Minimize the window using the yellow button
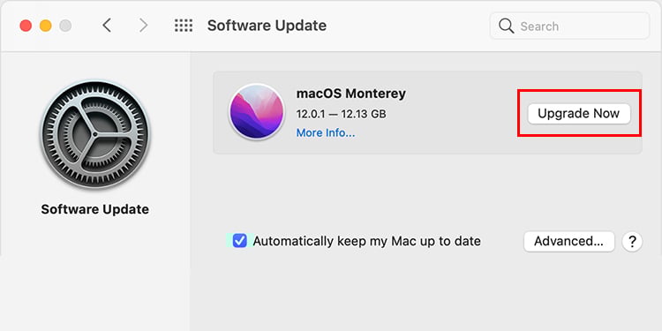Viewport: 662px width, 331px height. click(x=46, y=26)
